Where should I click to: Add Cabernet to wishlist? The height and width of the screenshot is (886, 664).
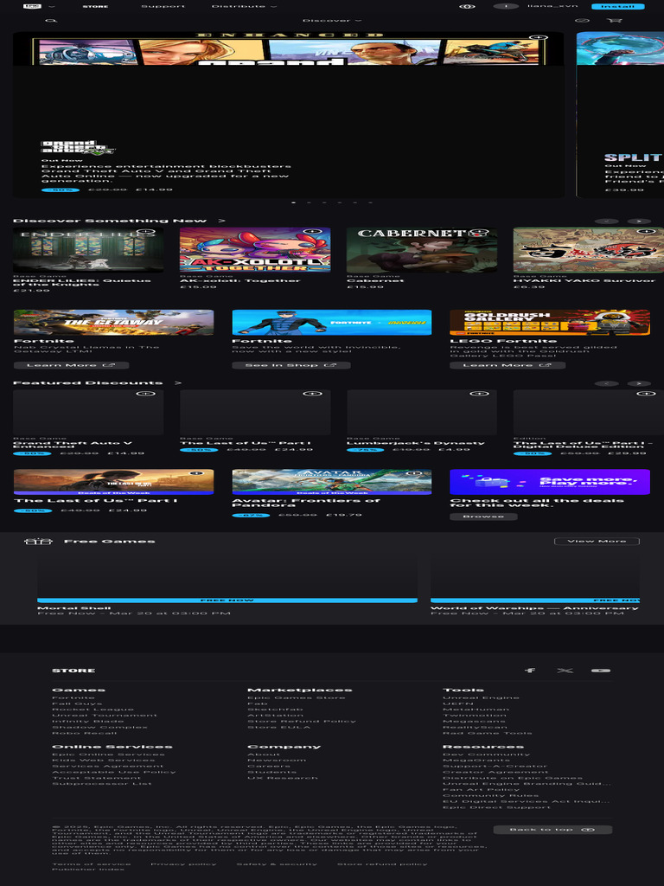pyautogui.click(x=479, y=232)
